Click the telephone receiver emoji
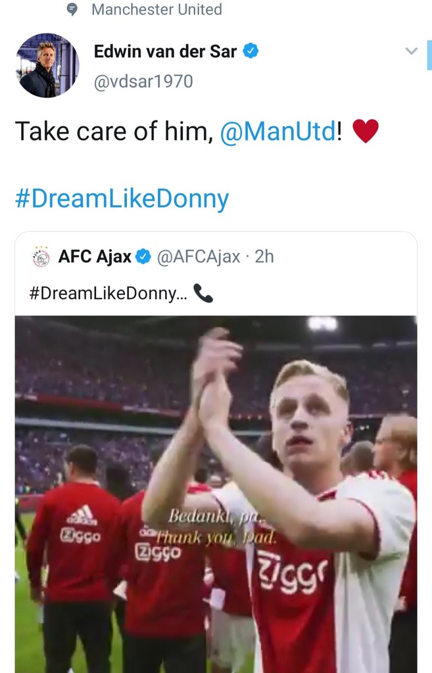The height and width of the screenshot is (673, 432). tap(203, 293)
